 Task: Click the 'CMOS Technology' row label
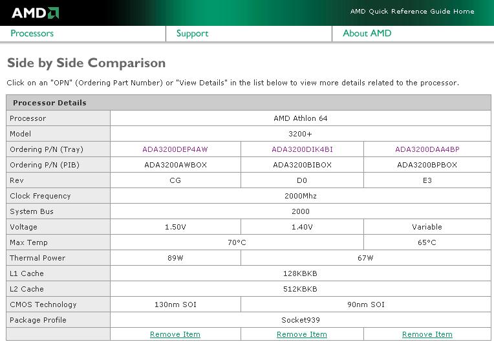(x=43, y=305)
